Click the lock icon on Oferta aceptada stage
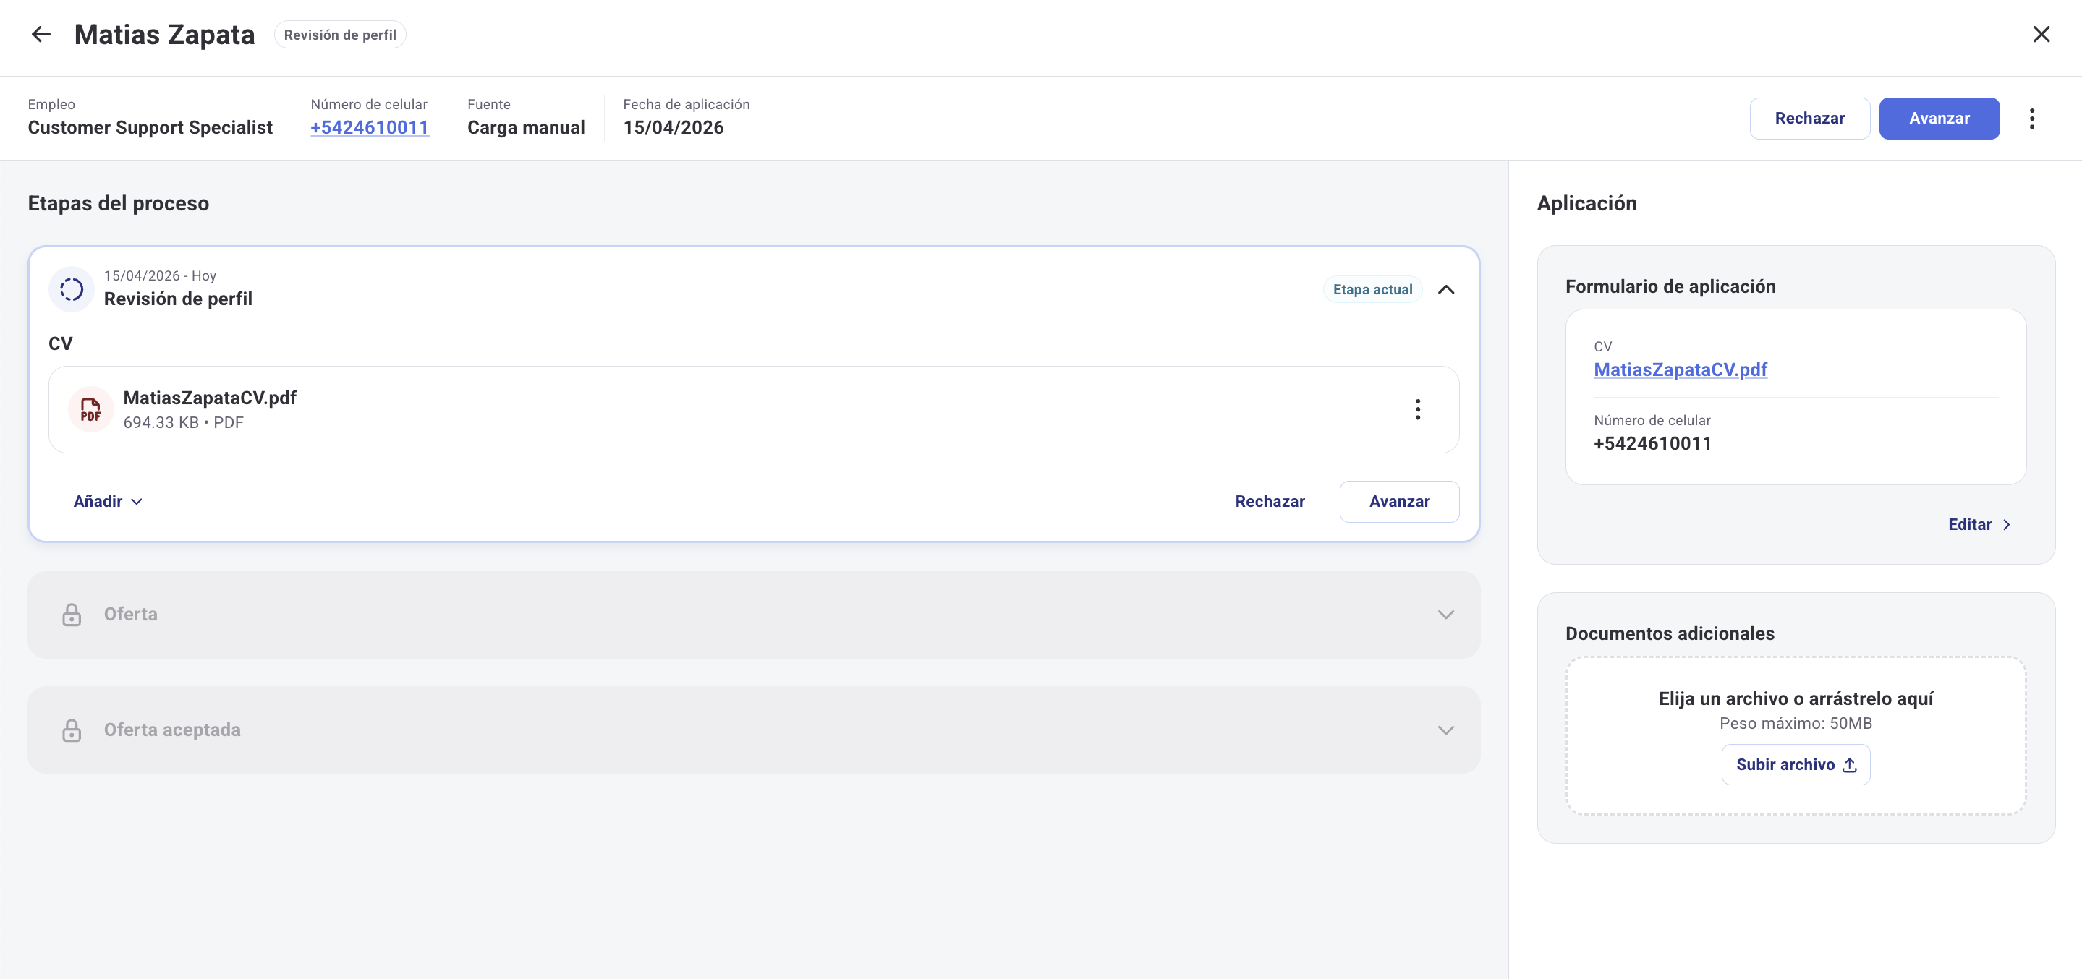 pyautogui.click(x=73, y=730)
